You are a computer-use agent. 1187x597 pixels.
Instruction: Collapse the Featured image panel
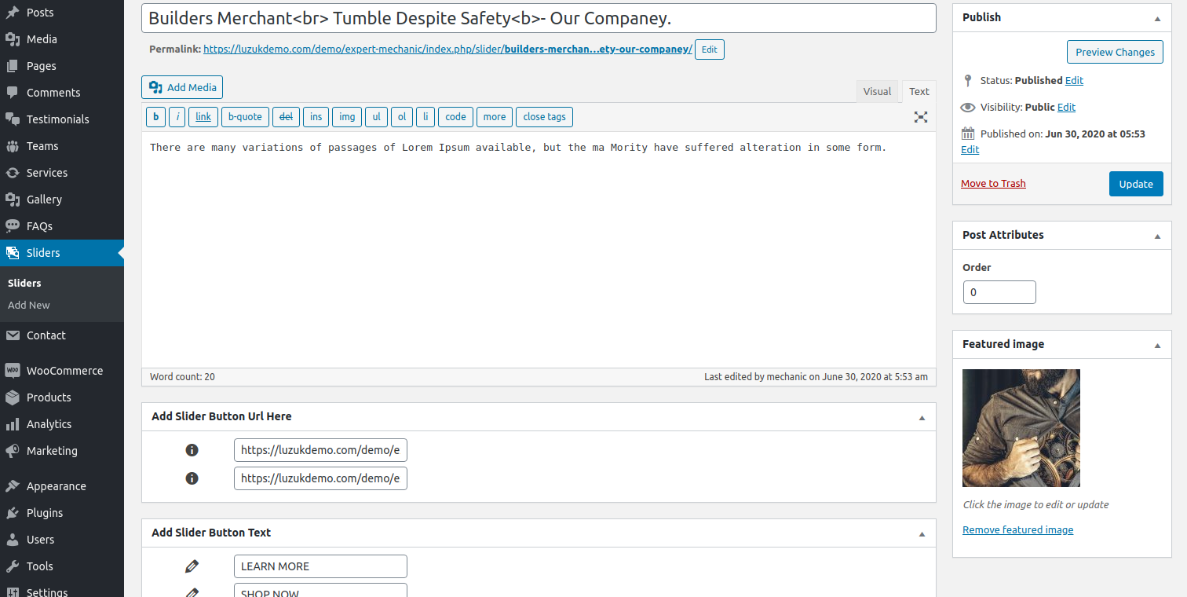point(1157,345)
